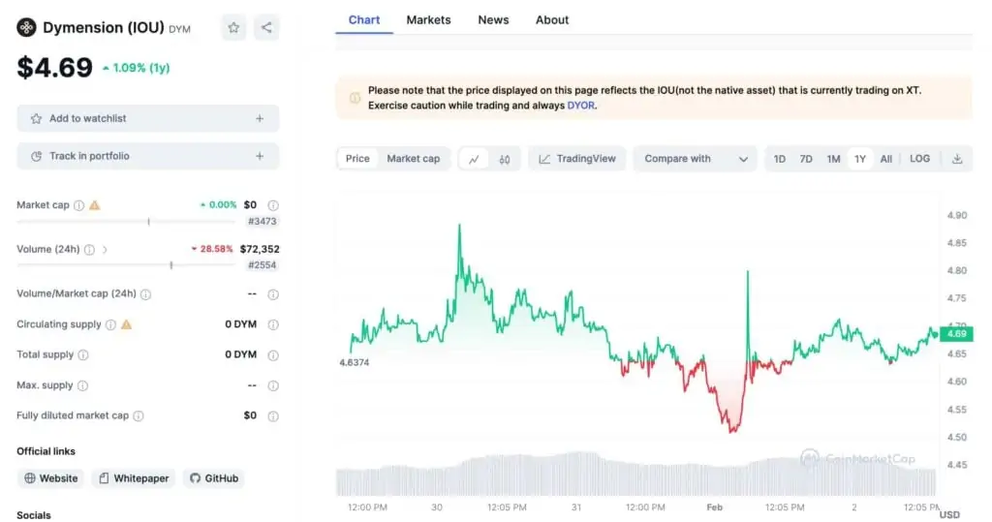Click Volume (24h) rank slider bar
992x522 pixels.
click(126, 265)
